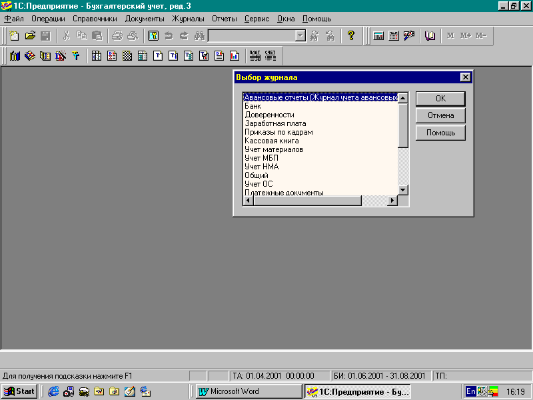
Task: Click the Save diskette icon
Action: pyautogui.click(x=45, y=36)
